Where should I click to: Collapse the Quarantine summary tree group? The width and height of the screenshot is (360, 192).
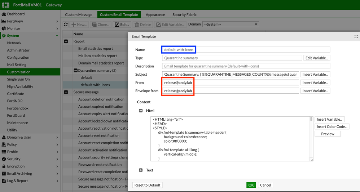75,71
